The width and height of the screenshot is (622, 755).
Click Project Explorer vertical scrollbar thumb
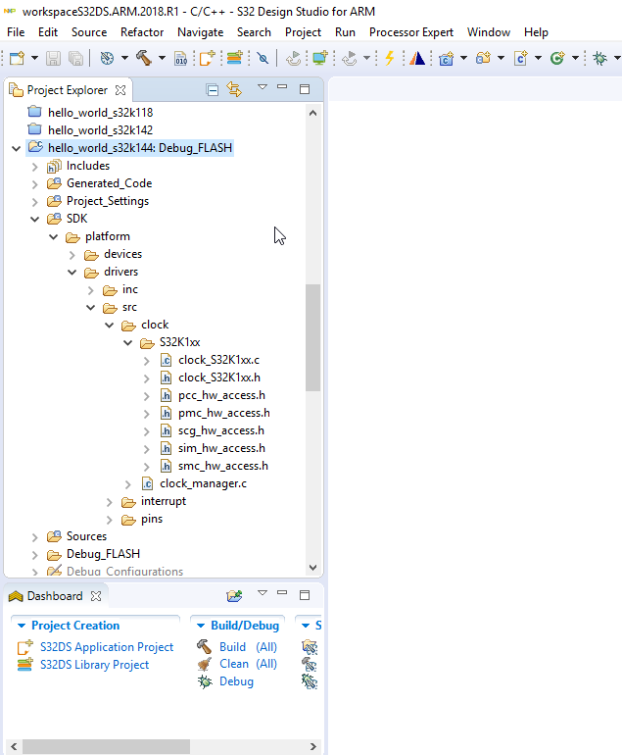[x=312, y=337]
